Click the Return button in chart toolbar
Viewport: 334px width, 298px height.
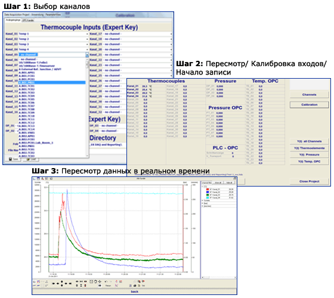pos(108,285)
